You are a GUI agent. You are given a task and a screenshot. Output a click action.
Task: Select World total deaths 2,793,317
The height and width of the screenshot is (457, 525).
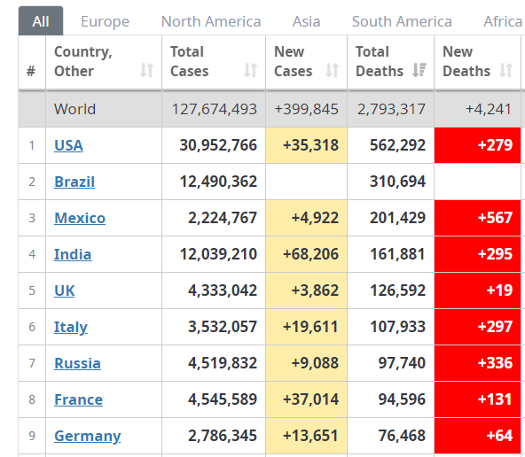tap(391, 109)
